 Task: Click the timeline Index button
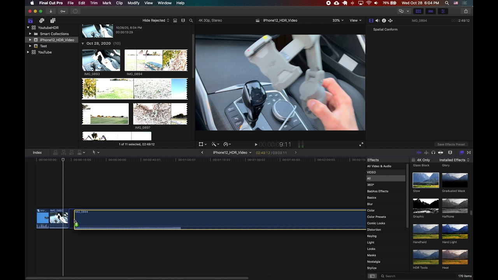pos(37,152)
